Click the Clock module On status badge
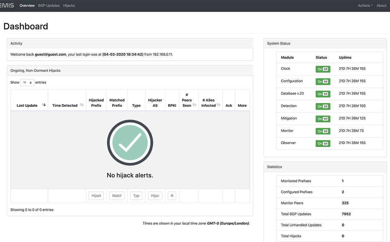 [x=322, y=69]
